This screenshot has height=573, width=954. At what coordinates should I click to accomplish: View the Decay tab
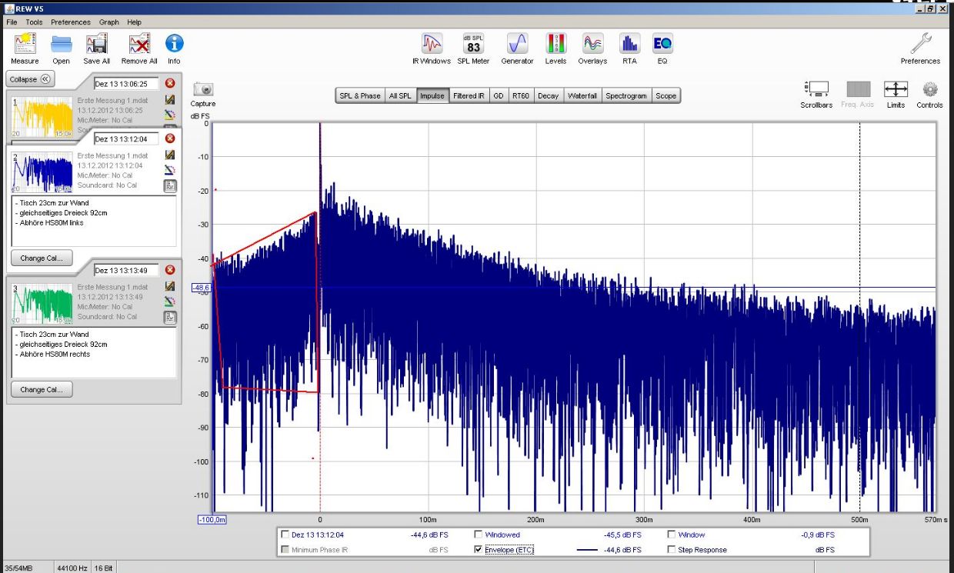pyautogui.click(x=549, y=96)
